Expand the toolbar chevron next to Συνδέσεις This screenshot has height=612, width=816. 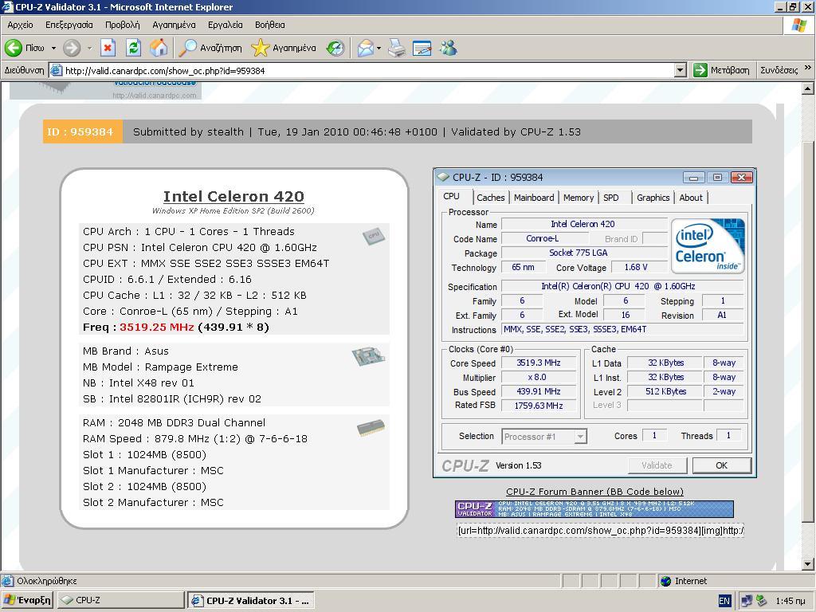point(808,68)
